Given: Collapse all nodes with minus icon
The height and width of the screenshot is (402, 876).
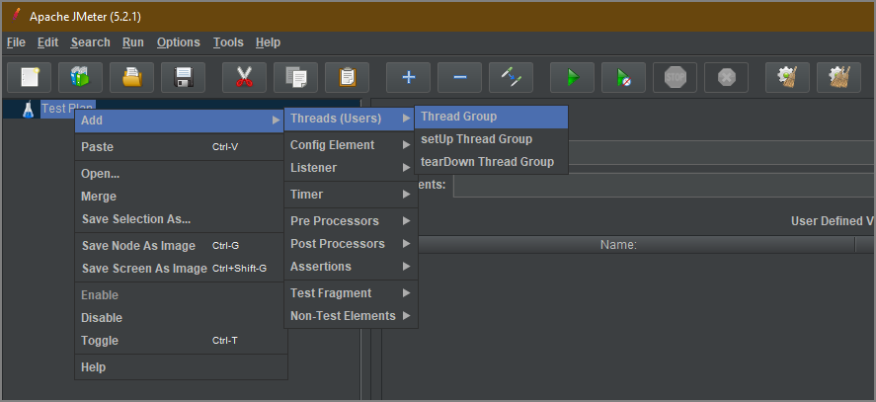Looking at the screenshot, I should click(460, 77).
